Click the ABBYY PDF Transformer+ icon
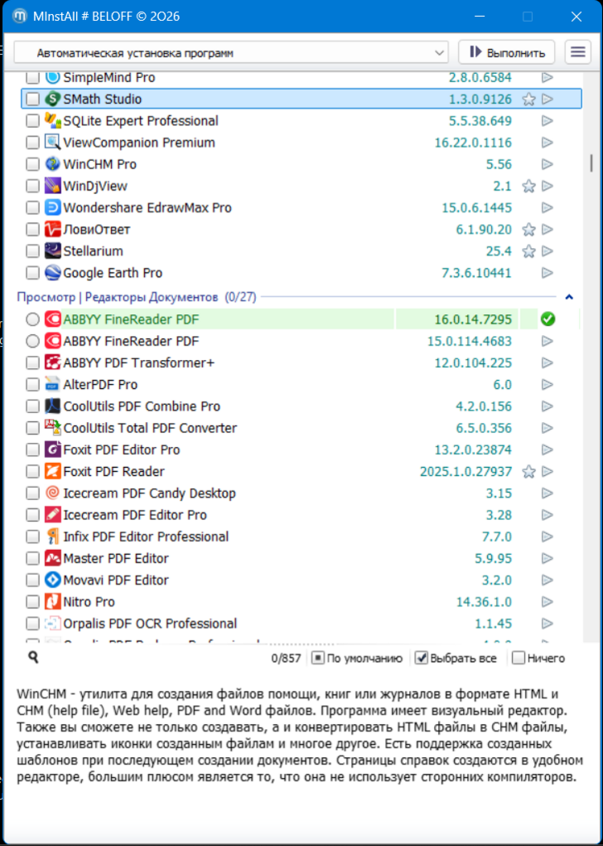Image resolution: width=603 pixels, height=846 pixels. pos(52,362)
